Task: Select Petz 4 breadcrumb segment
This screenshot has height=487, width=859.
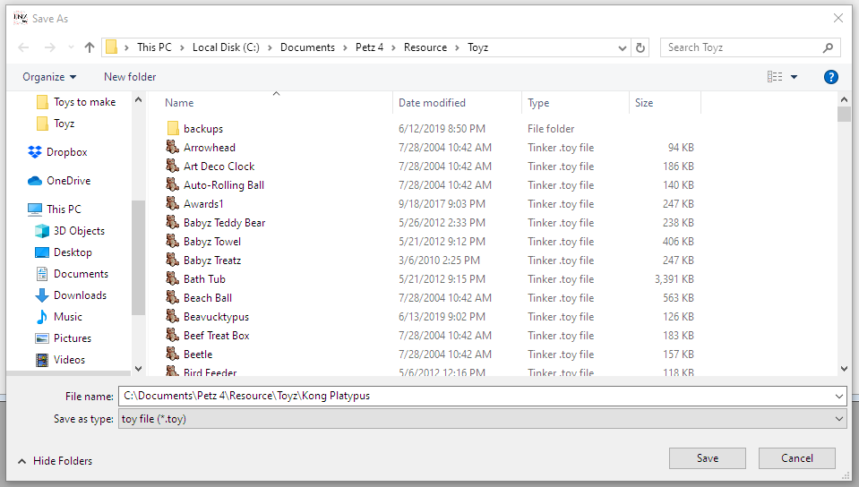Action: tap(369, 47)
